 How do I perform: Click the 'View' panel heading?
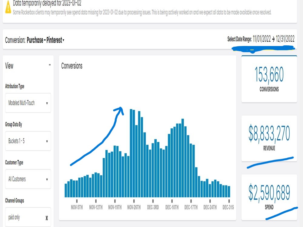pyautogui.click(x=9, y=66)
